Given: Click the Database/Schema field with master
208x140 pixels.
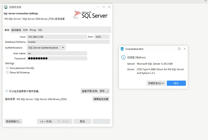Looking at the screenshot, I should pyautogui.click(x=68, y=42).
